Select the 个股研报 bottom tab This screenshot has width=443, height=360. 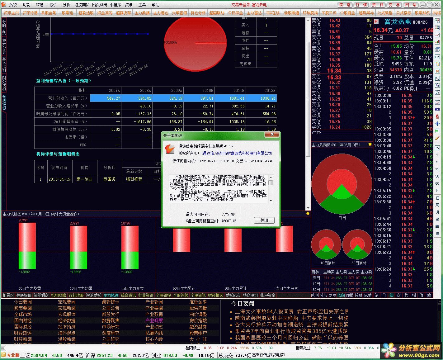coord(163,295)
